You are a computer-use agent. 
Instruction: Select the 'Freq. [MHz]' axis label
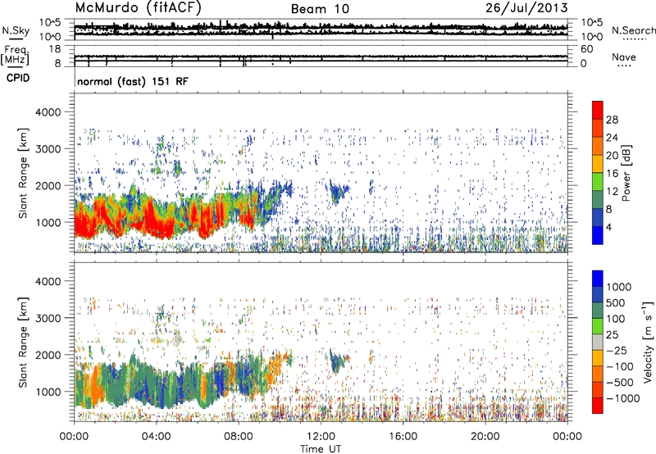point(16,55)
